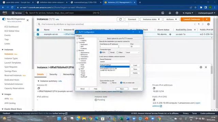This screenshot has width=218, height=122.
Task: Copy the Instance ID value
Action: (x=38, y=88)
